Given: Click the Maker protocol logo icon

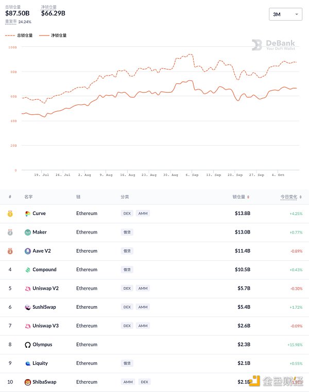Looking at the screenshot, I should [x=27, y=232].
